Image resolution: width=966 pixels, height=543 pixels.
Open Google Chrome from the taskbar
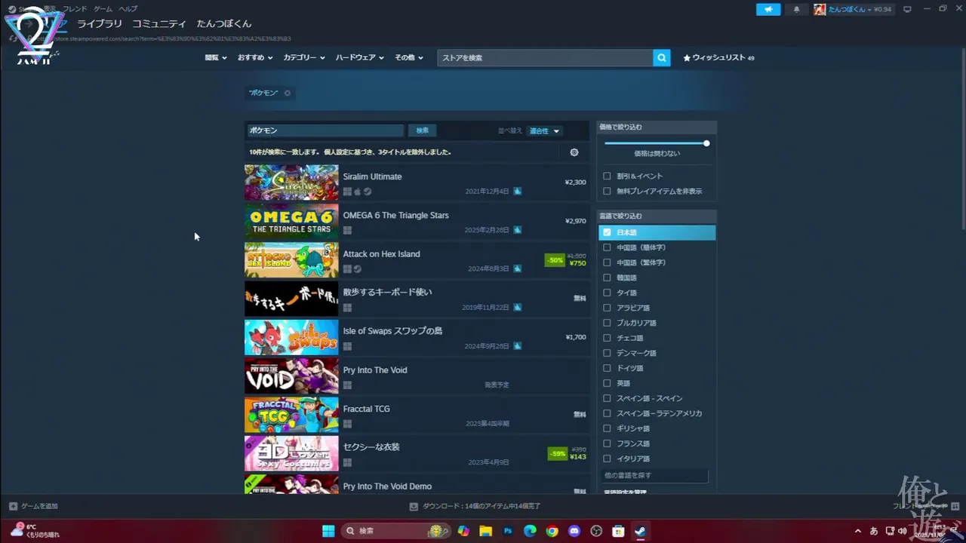tap(552, 531)
